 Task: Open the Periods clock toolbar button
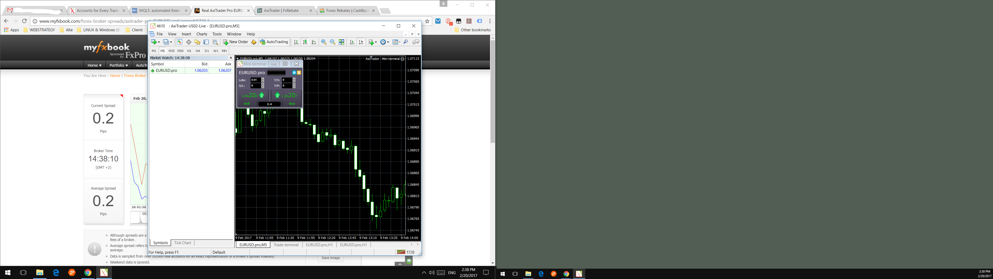click(x=383, y=42)
